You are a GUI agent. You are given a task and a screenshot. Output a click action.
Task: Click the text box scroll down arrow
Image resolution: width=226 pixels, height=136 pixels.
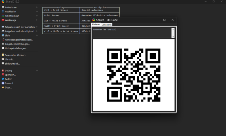point(173,36)
